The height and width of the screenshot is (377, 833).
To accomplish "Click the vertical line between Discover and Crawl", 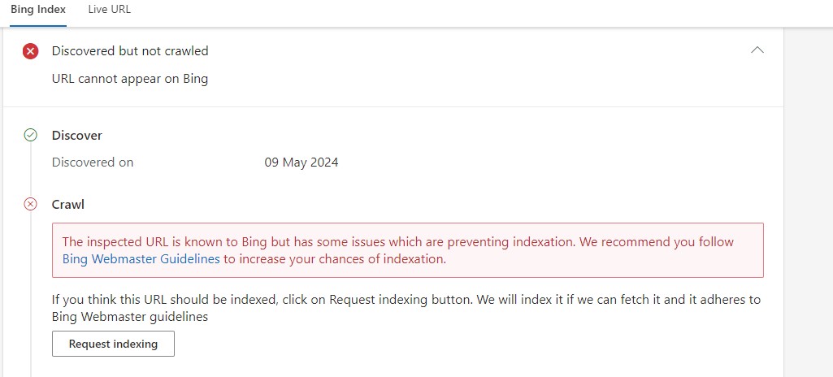I will coord(31,169).
